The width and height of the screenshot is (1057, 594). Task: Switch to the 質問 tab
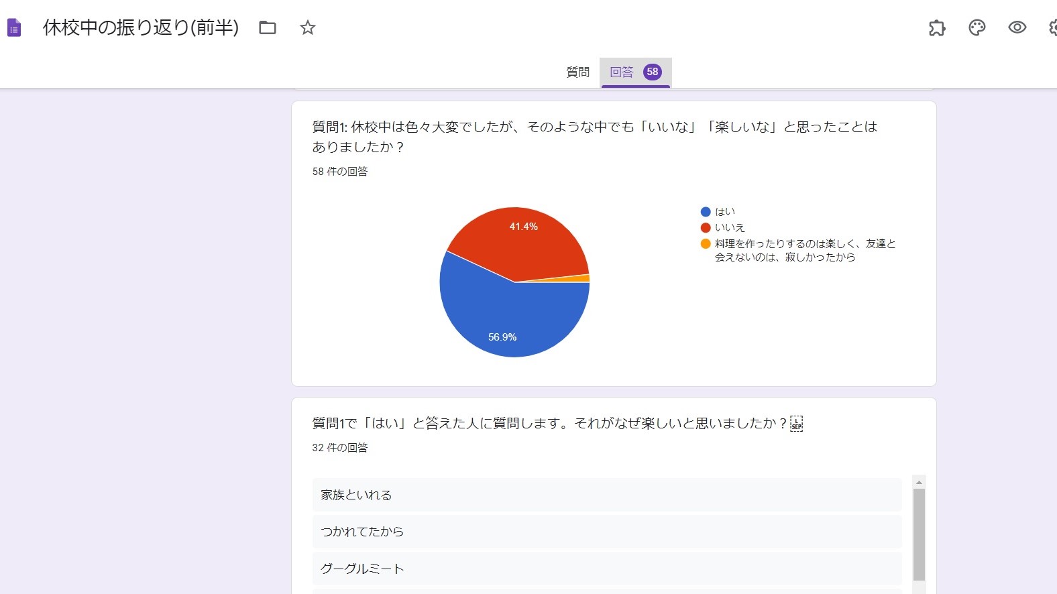point(577,72)
